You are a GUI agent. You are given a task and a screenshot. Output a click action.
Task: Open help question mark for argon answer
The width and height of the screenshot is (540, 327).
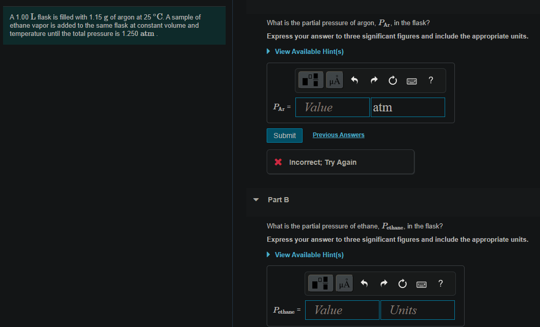coord(431,80)
